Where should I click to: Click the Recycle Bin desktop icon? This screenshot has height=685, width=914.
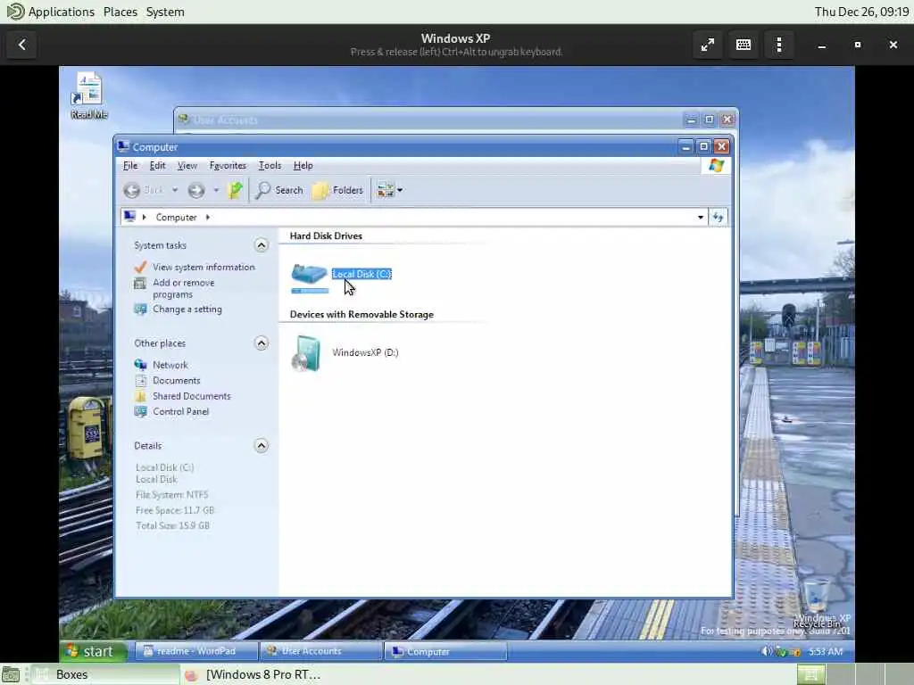coord(817,604)
